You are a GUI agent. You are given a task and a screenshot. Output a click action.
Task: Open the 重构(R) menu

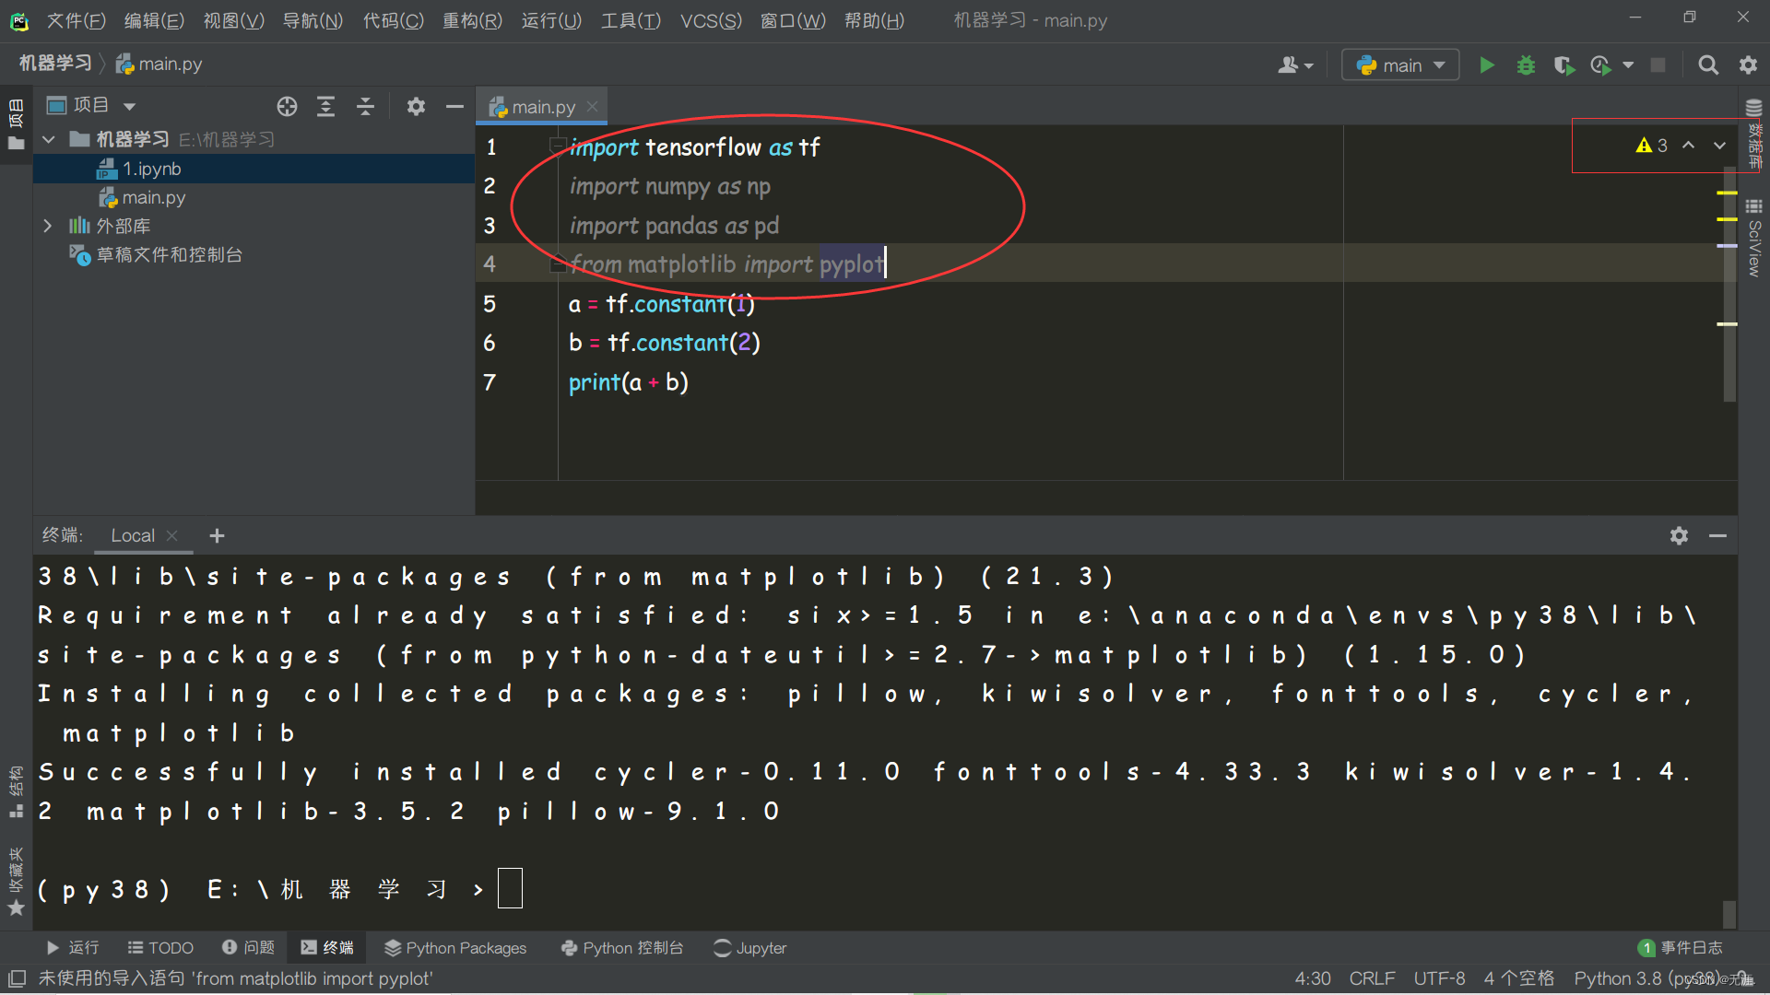point(472,20)
